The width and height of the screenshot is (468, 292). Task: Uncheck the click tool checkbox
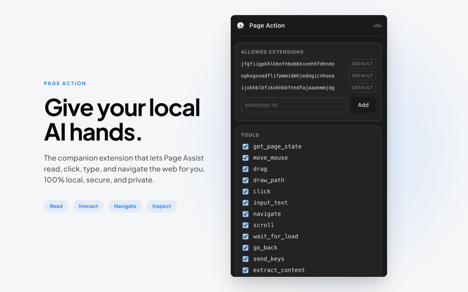pos(246,192)
